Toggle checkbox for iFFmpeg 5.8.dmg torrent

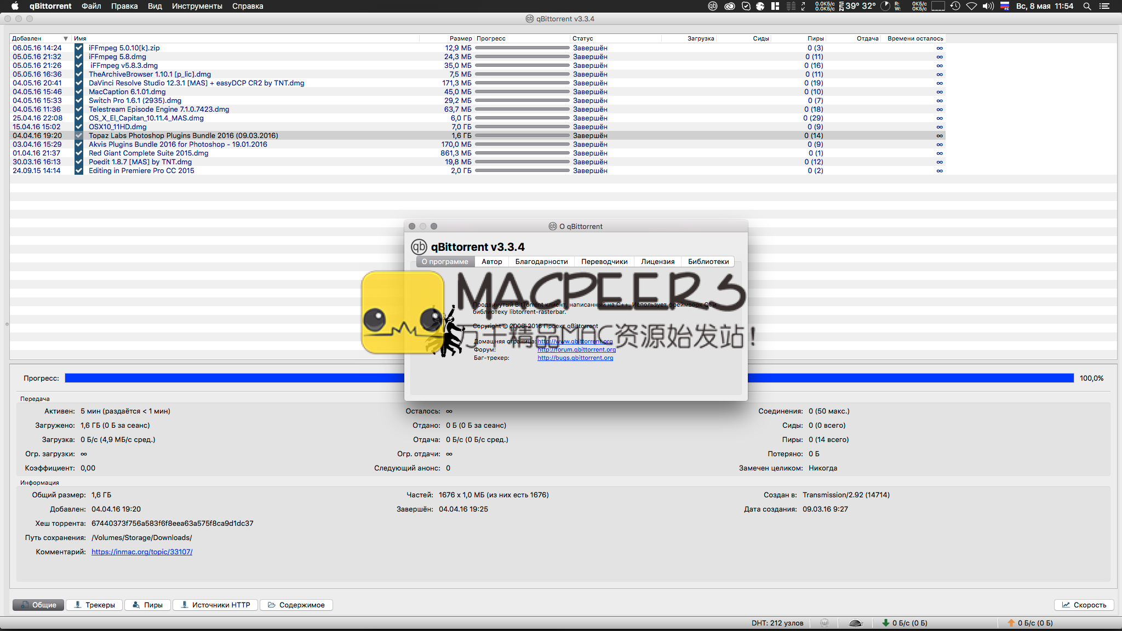point(79,56)
